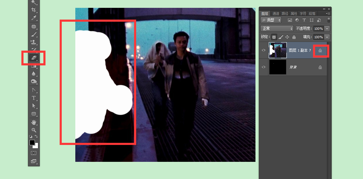Select the Dodge tool

tap(34, 81)
